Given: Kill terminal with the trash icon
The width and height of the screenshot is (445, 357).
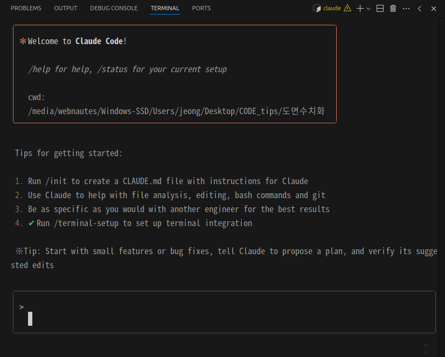Looking at the screenshot, I should click(x=393, y=9).
